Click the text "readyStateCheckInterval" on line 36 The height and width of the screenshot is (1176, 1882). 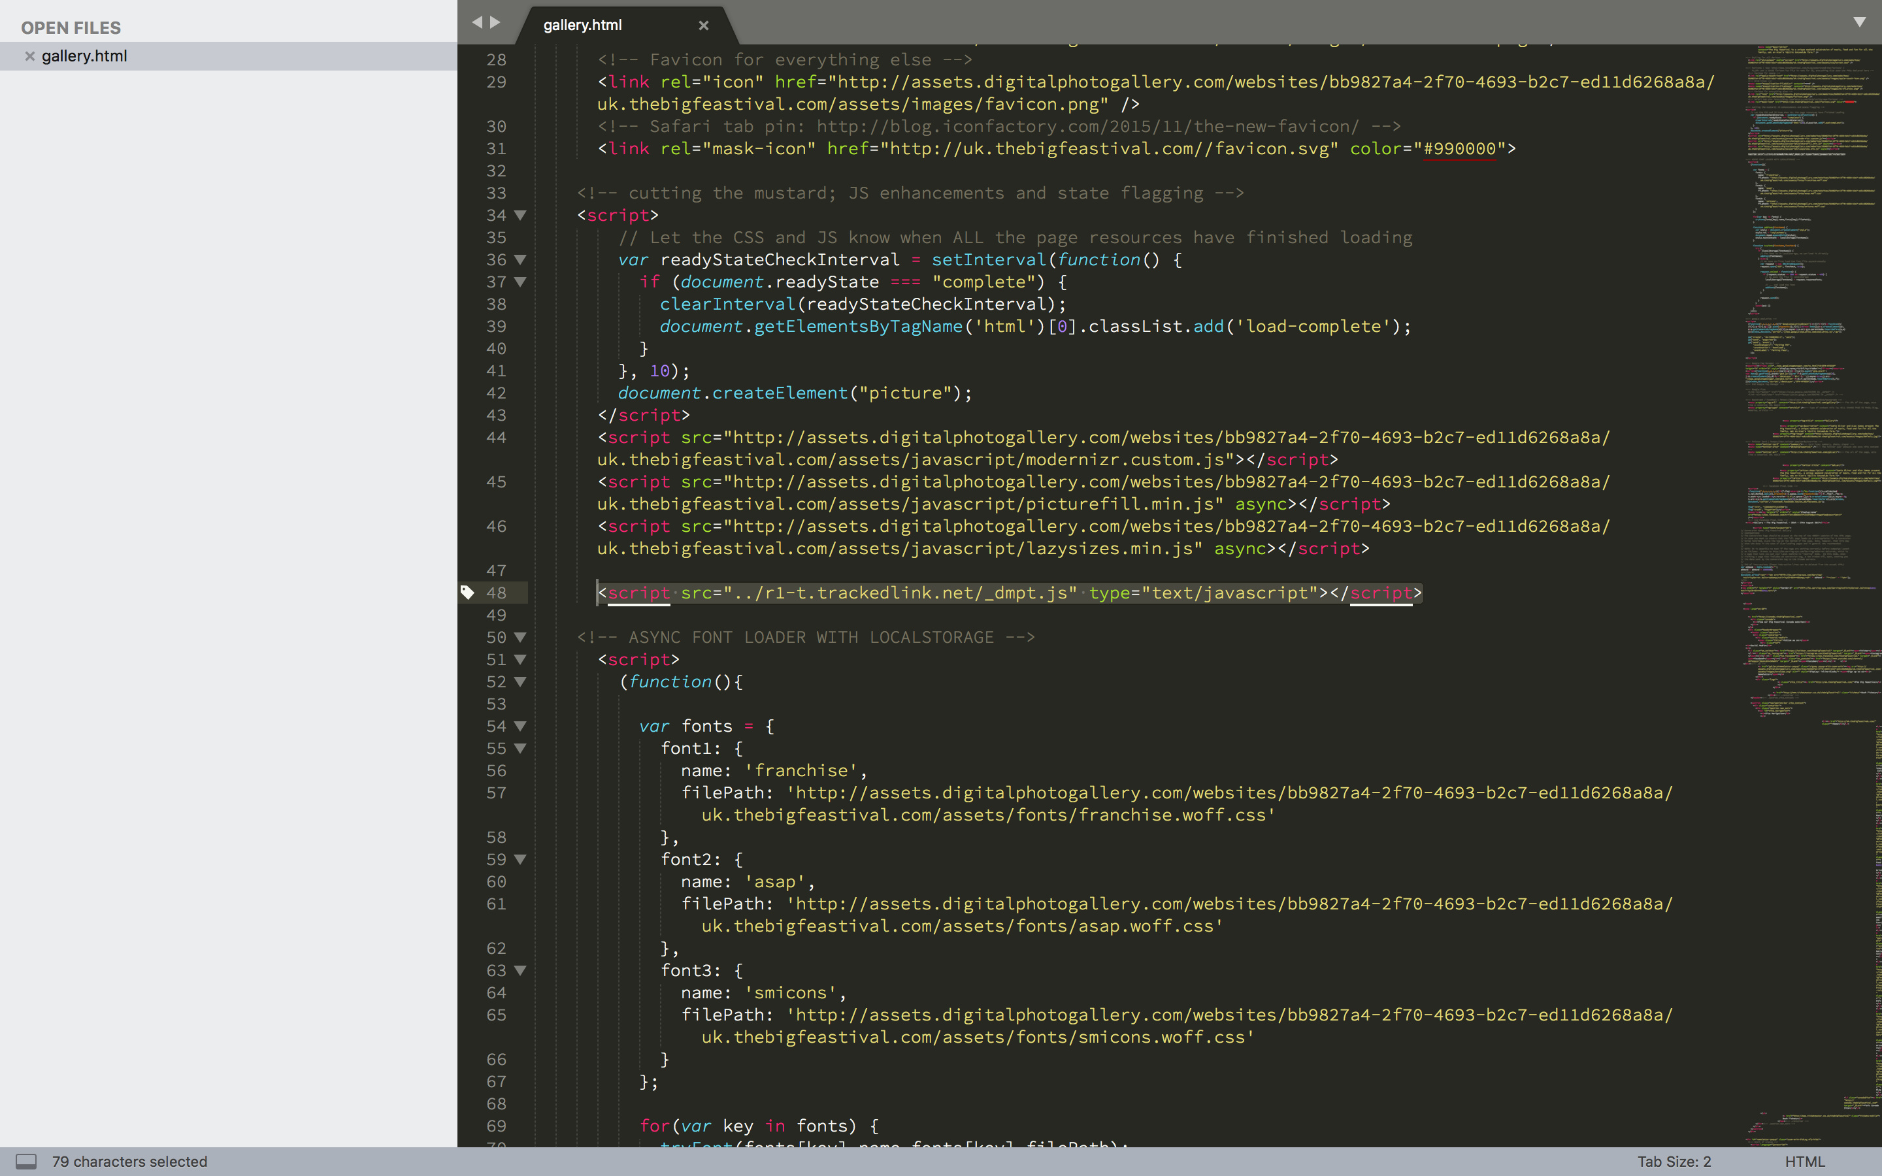779,260
